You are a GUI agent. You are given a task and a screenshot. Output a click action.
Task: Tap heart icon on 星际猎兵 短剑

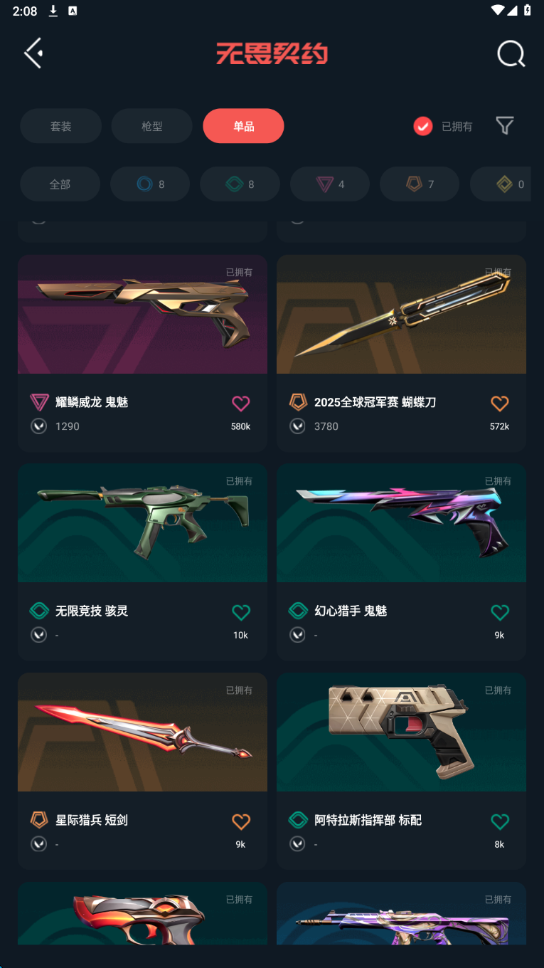pyautogui.click(x=241, y=821)
